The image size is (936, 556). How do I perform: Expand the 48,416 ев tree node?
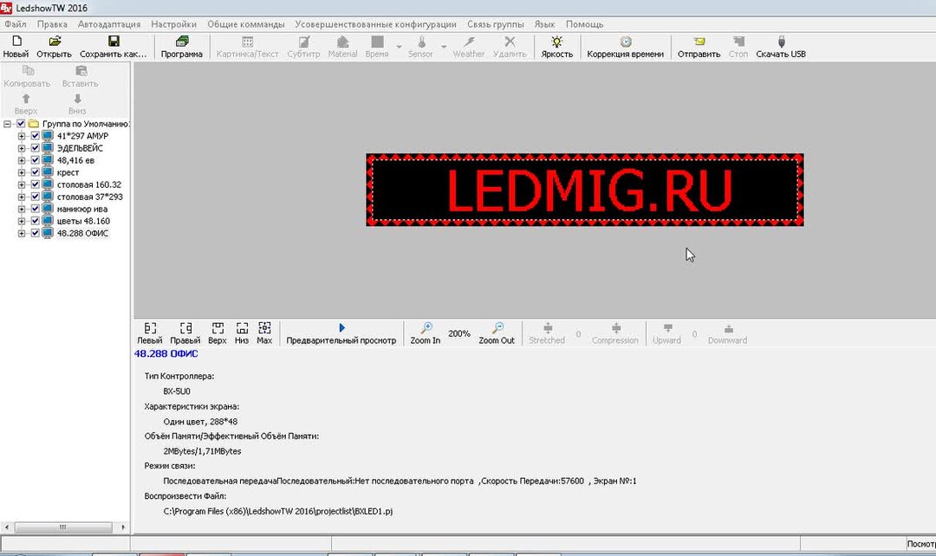pyautogui.click(x=22, y=160)
